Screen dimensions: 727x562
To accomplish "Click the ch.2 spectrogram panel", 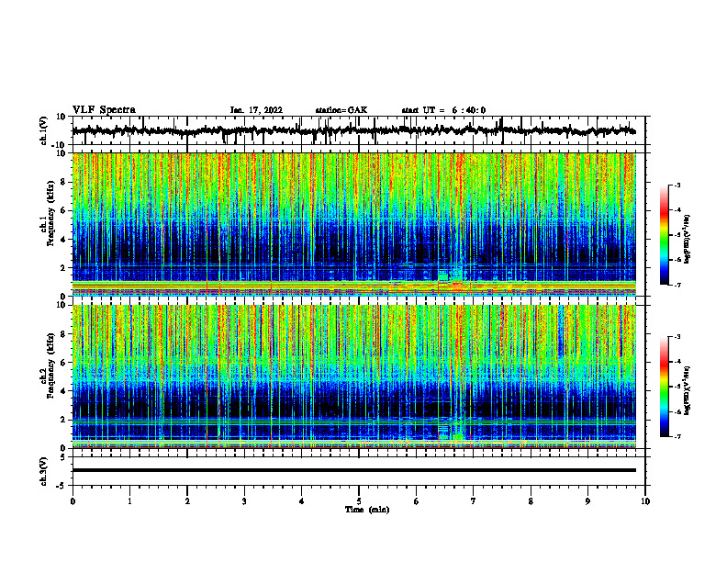I will (x=354, y=377).
